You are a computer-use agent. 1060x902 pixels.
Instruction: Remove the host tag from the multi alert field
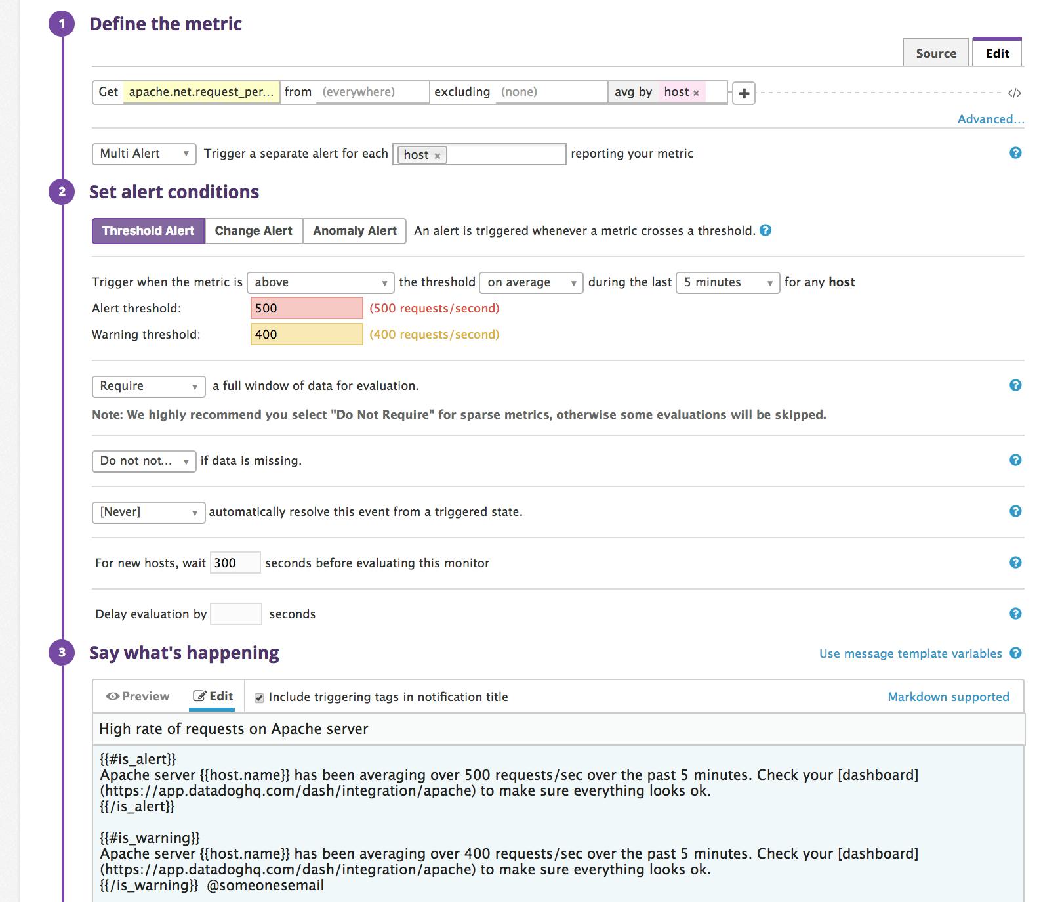point(438,155)
